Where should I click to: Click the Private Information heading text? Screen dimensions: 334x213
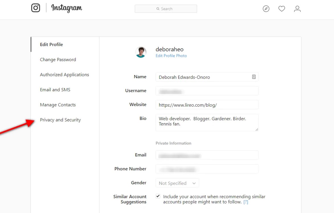tap(173, 143)
